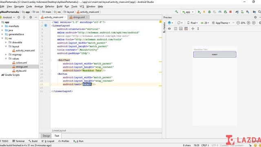261x147 pixels.
Task: Toggle the Palette side panel
Action: (164, 27)
